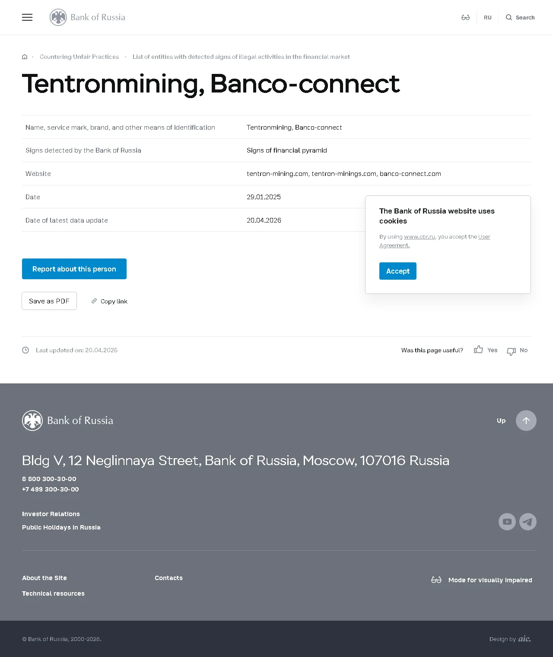This screenshot has width=553, height=657.
Task: Open the YouTube social icon
Action: (507, 522)
